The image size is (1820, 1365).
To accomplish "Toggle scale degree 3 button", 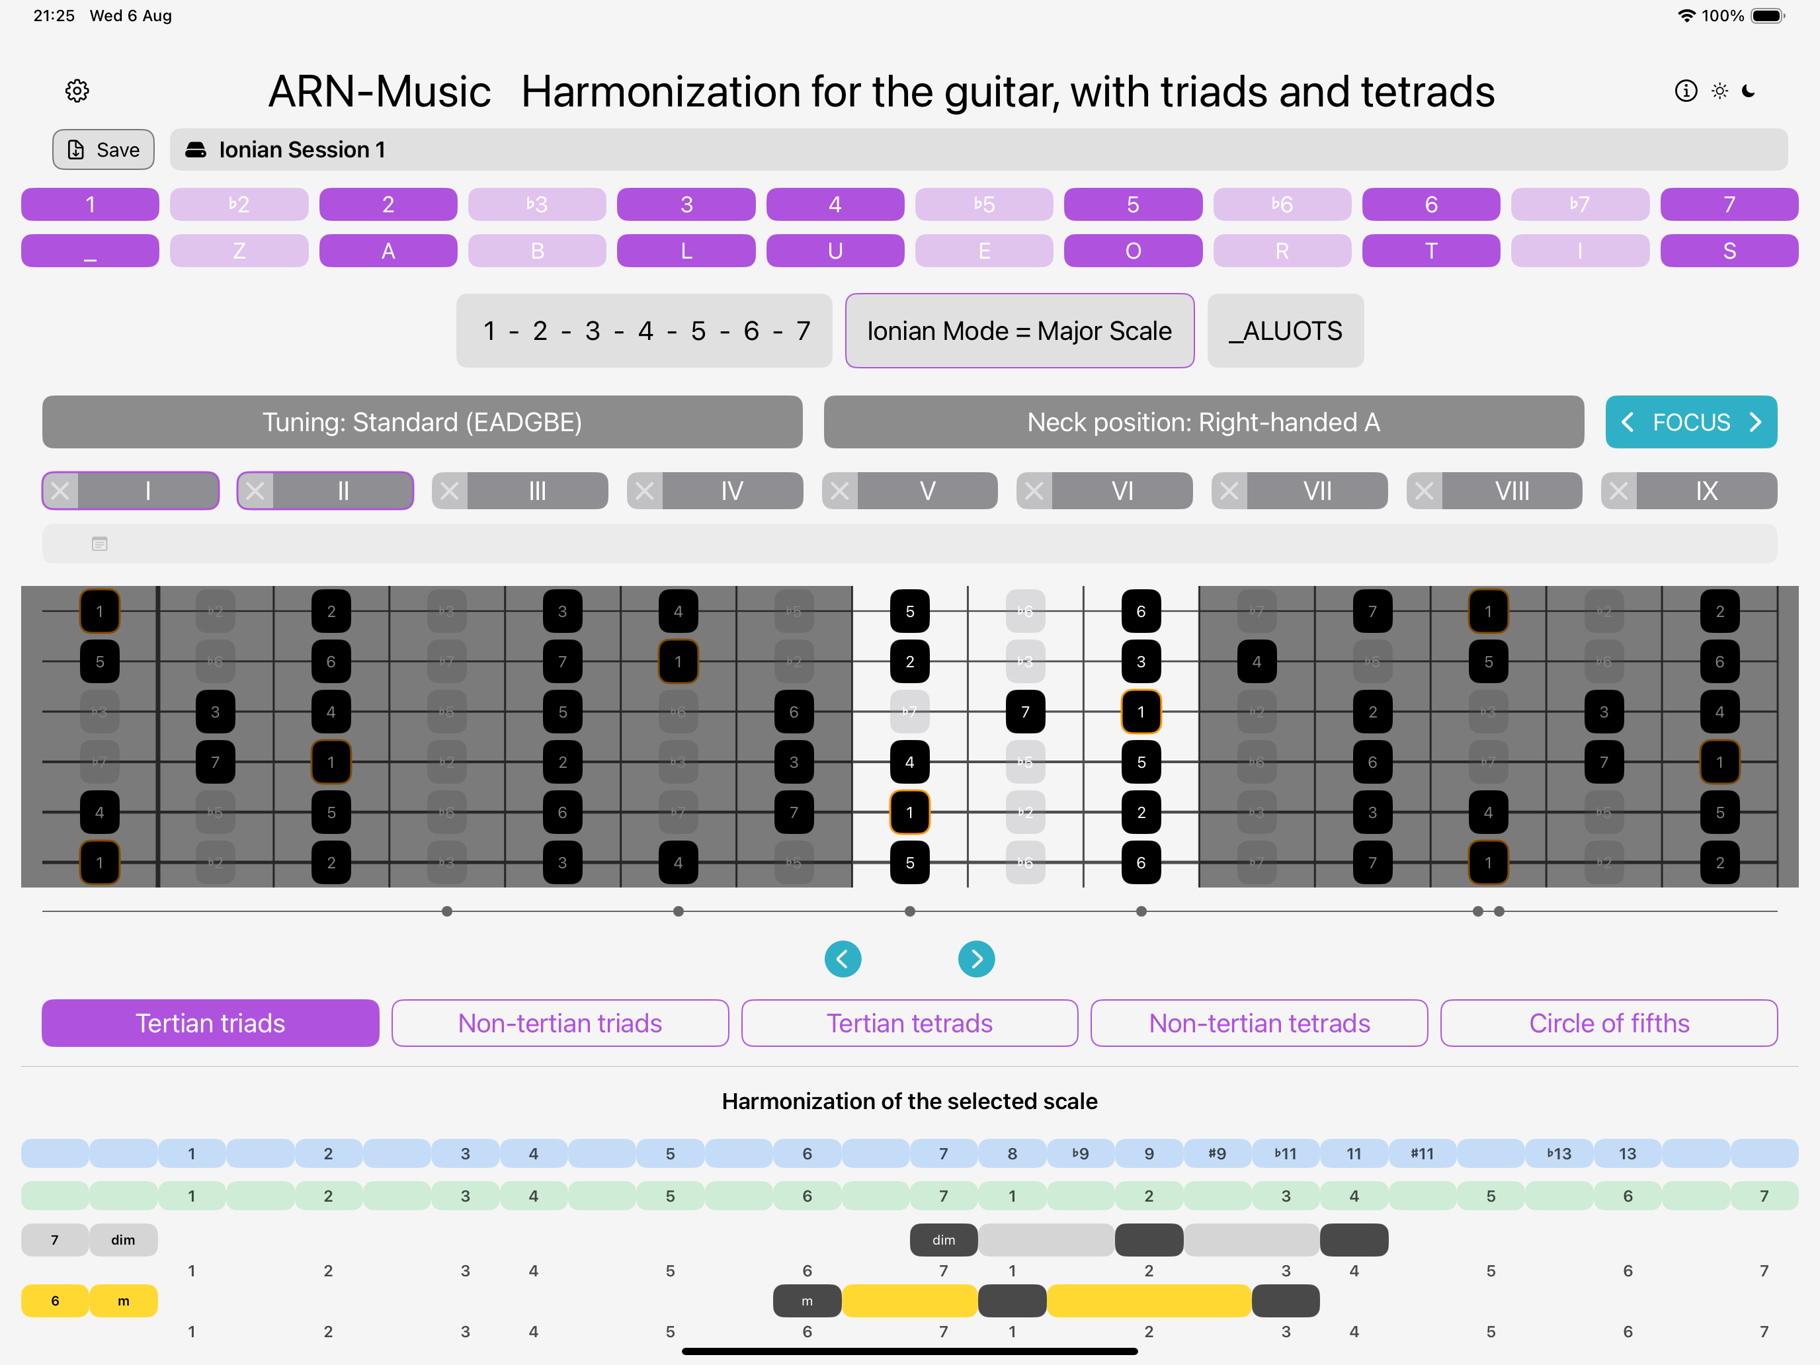I will tap(686, 204).
